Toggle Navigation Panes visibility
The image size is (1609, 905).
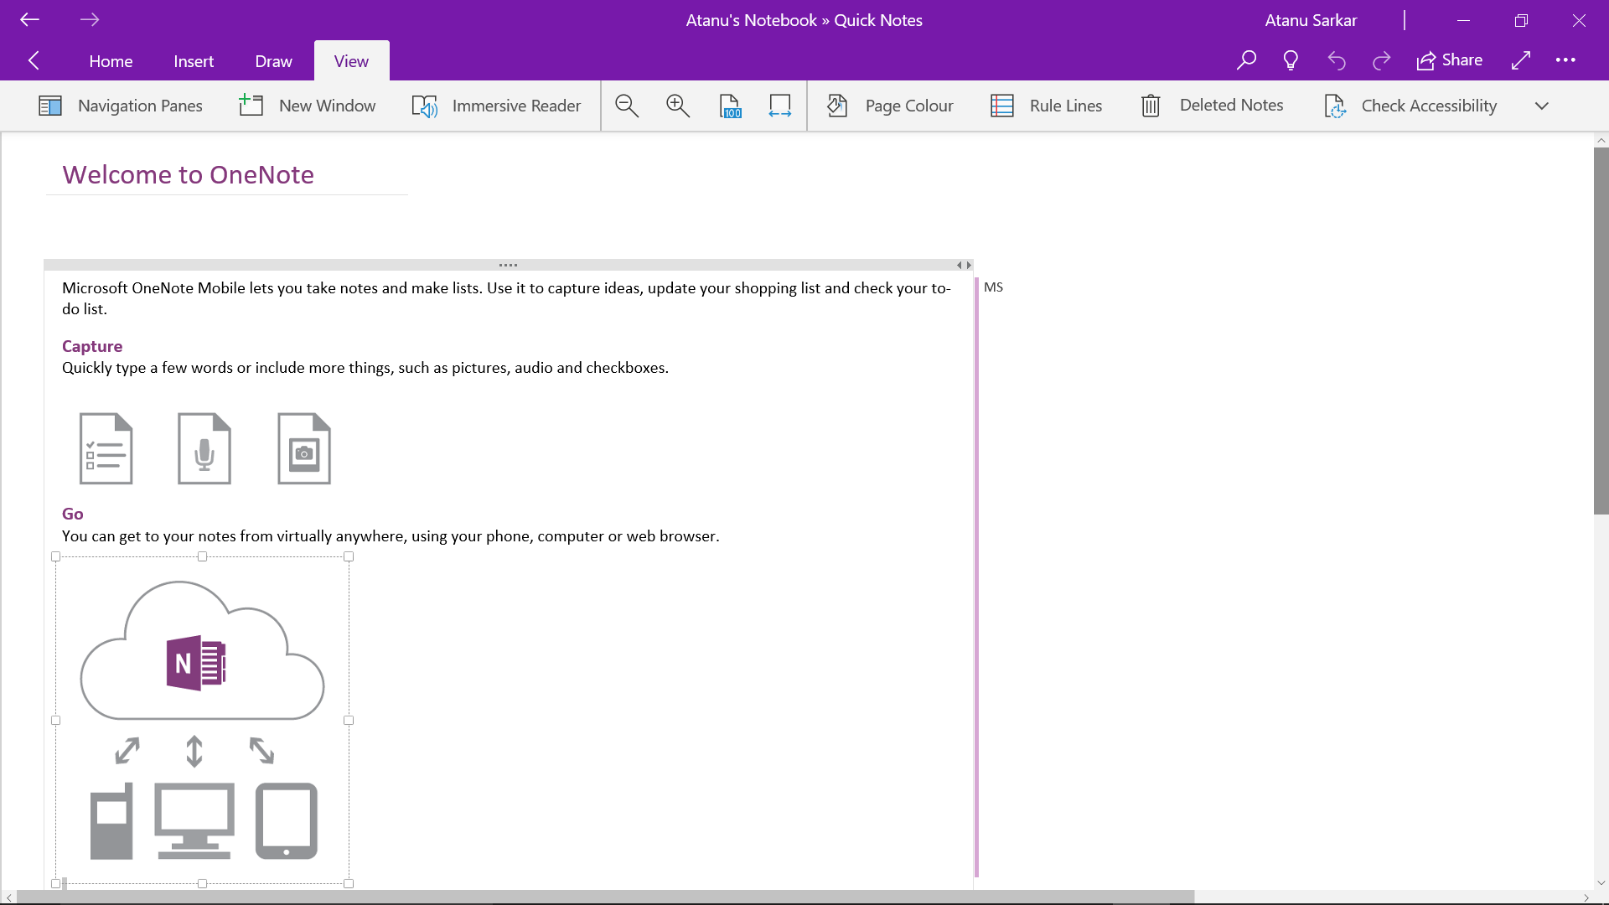click(x=121, y=106)
